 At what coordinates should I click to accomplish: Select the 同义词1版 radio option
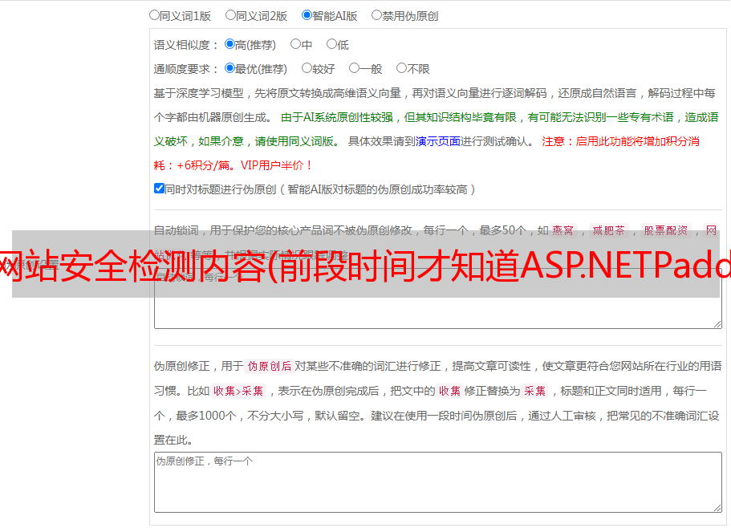coord(154,15)
